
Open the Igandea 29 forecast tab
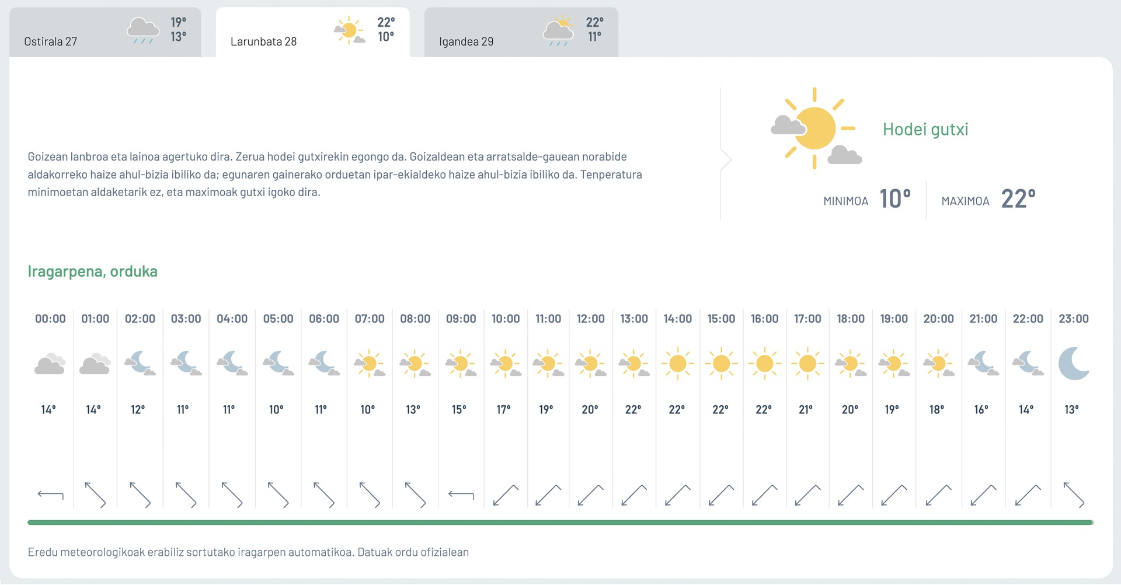521,32
